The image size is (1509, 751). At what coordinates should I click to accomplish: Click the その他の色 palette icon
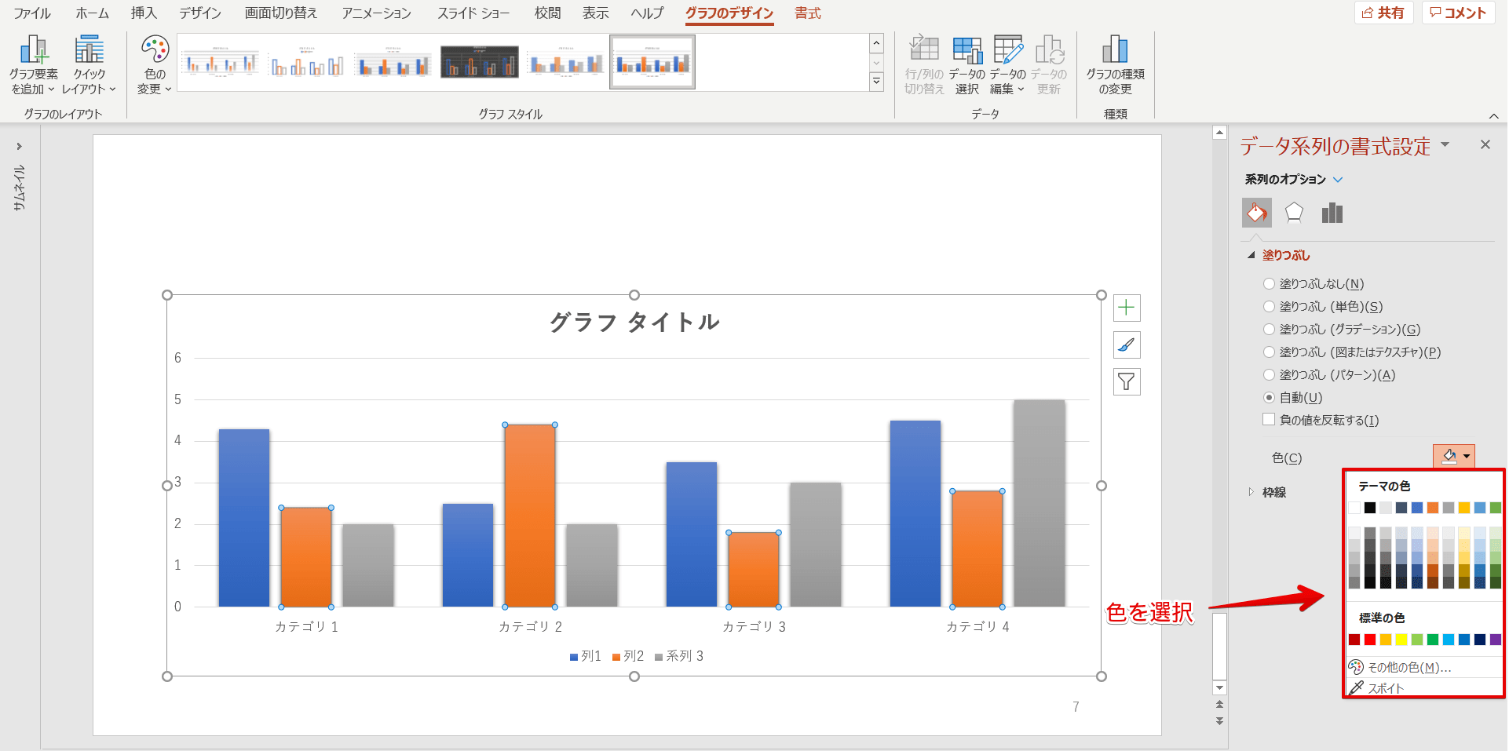click(x=1356, y=667)
